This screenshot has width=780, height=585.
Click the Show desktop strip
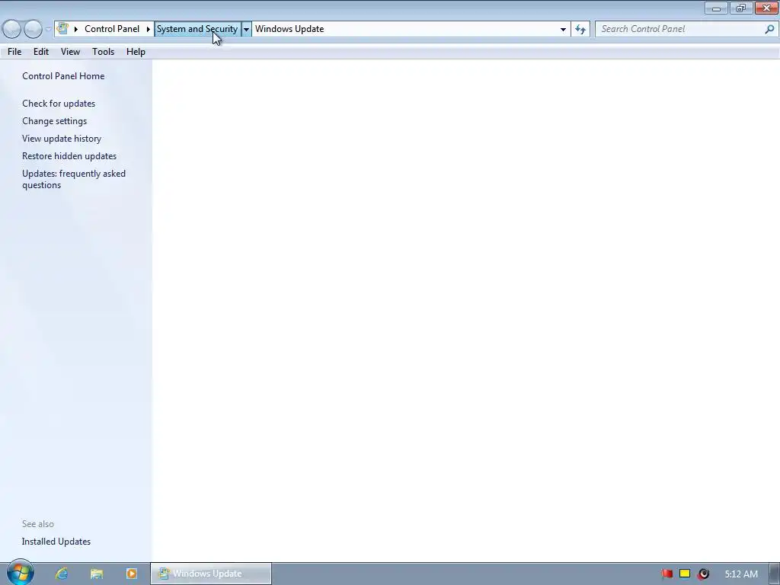(775, 574)
